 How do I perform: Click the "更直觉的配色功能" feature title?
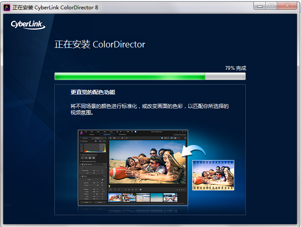click(x=93, y=92)
